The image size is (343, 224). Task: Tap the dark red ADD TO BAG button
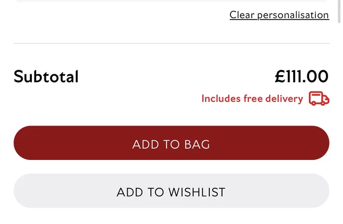pyautogui.click(x=171, y=143)
